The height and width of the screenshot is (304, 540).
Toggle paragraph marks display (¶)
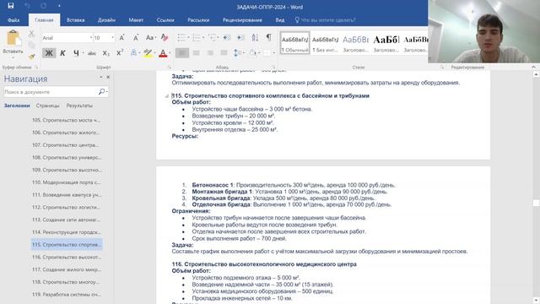[268, 37]
